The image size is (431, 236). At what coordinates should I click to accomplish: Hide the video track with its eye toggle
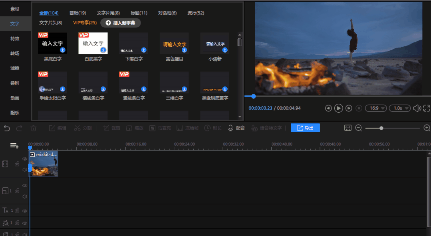pos(24,158)
